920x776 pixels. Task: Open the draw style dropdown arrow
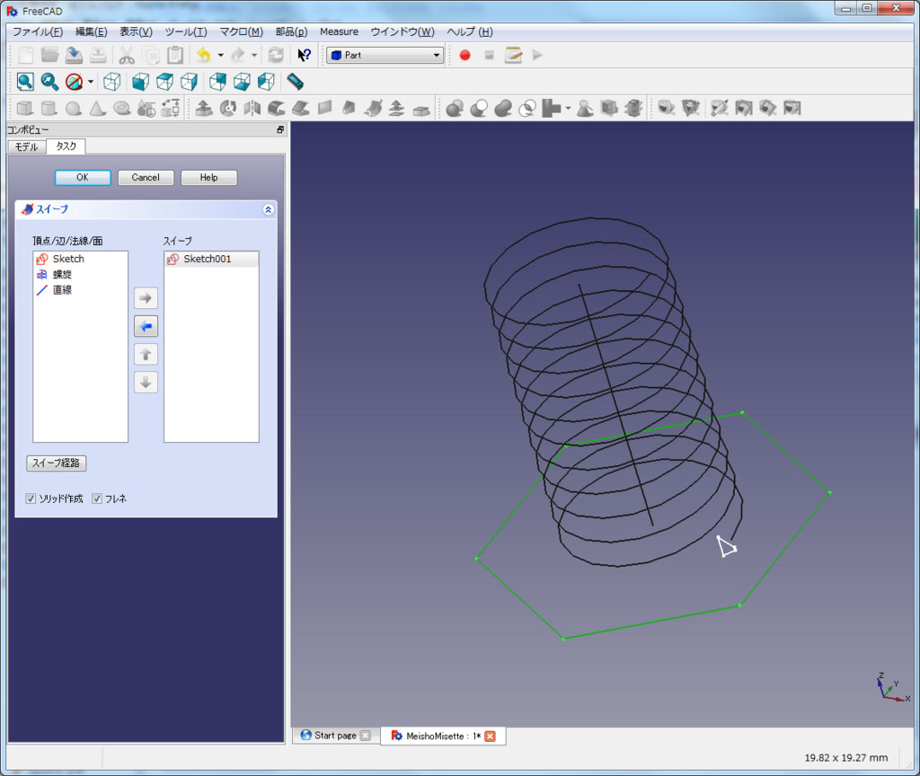tap(91, 82)
